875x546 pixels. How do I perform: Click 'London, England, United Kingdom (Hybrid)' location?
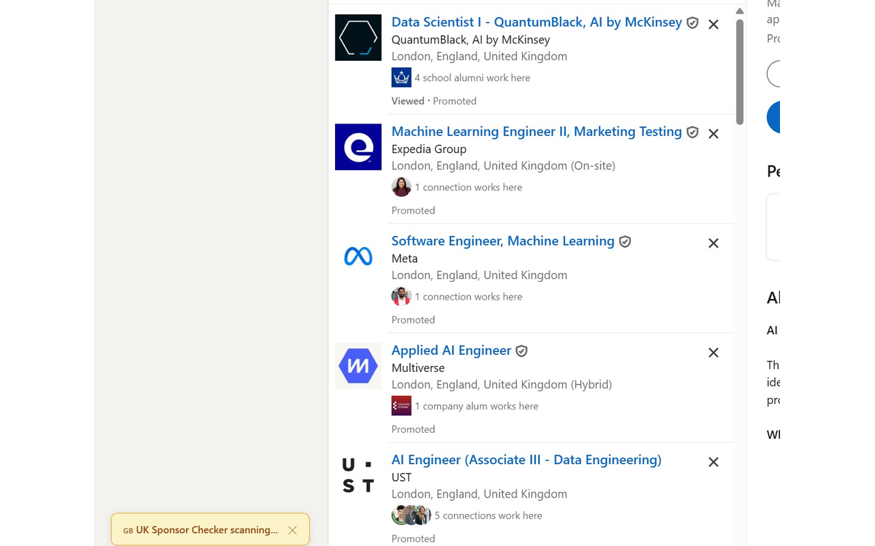502,384
